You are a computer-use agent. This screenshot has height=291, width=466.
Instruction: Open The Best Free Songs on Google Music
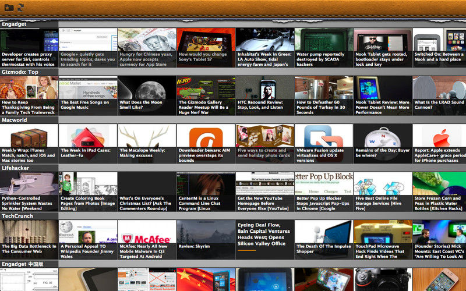[88, 95]
